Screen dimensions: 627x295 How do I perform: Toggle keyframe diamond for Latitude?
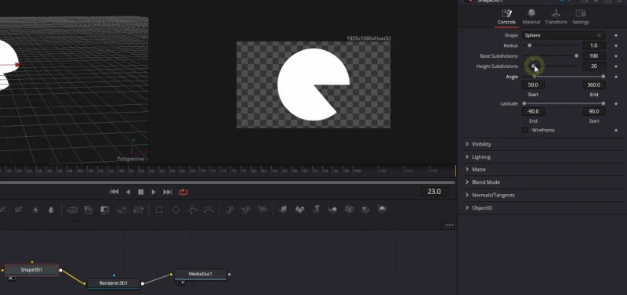[x=616, y=103]
